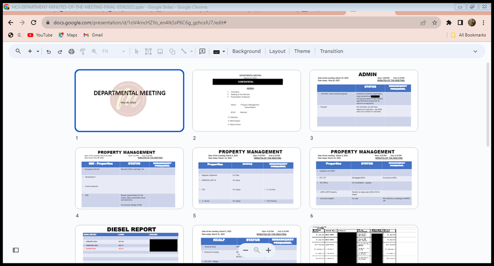Open the G bookmark
Screen dimensions: 494x266
coord(15,35)
